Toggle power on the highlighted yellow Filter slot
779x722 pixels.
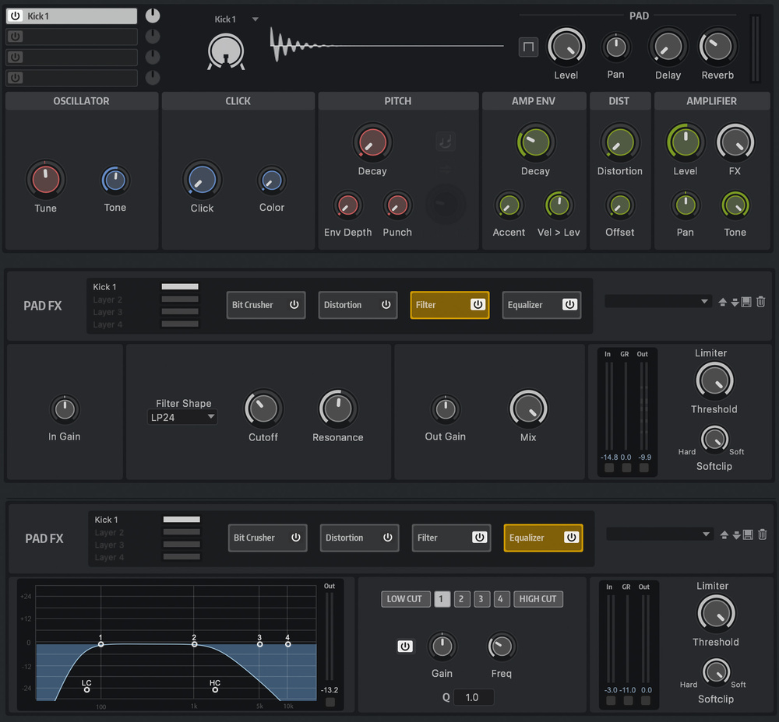478,305
